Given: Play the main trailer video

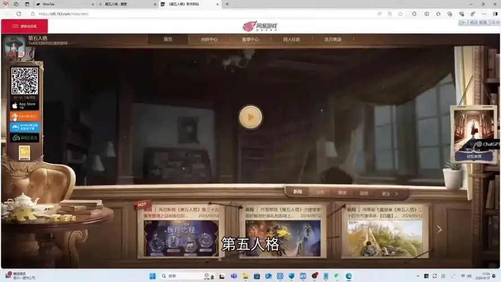Looking at the screenshot, I should pyautogui.click(x=250, y=117).
